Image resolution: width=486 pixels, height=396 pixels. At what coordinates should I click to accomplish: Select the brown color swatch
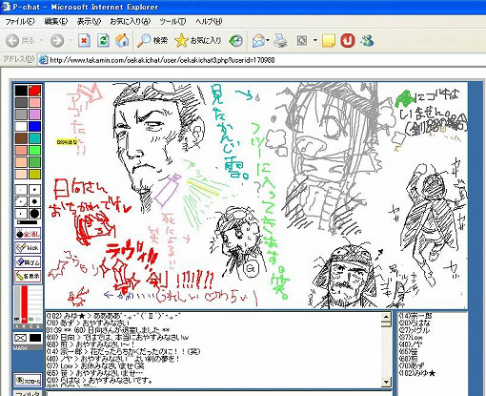click(21, 138)
